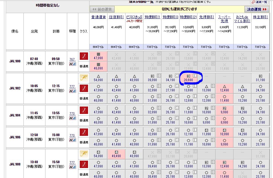Click the Class J icon for JAL908
The height and width of the screenshot is (178, 273).
click(x=84, y=164)
